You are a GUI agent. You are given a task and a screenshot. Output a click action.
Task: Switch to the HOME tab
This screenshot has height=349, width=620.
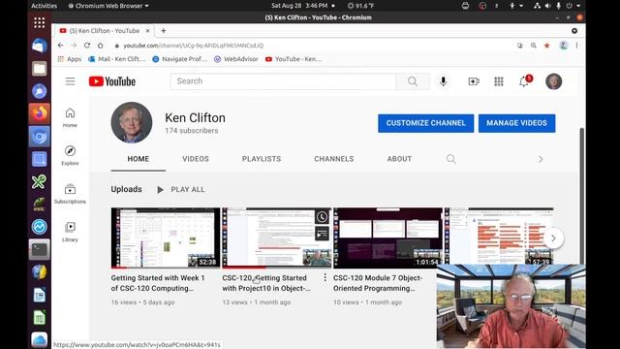(x=138, y=159)
